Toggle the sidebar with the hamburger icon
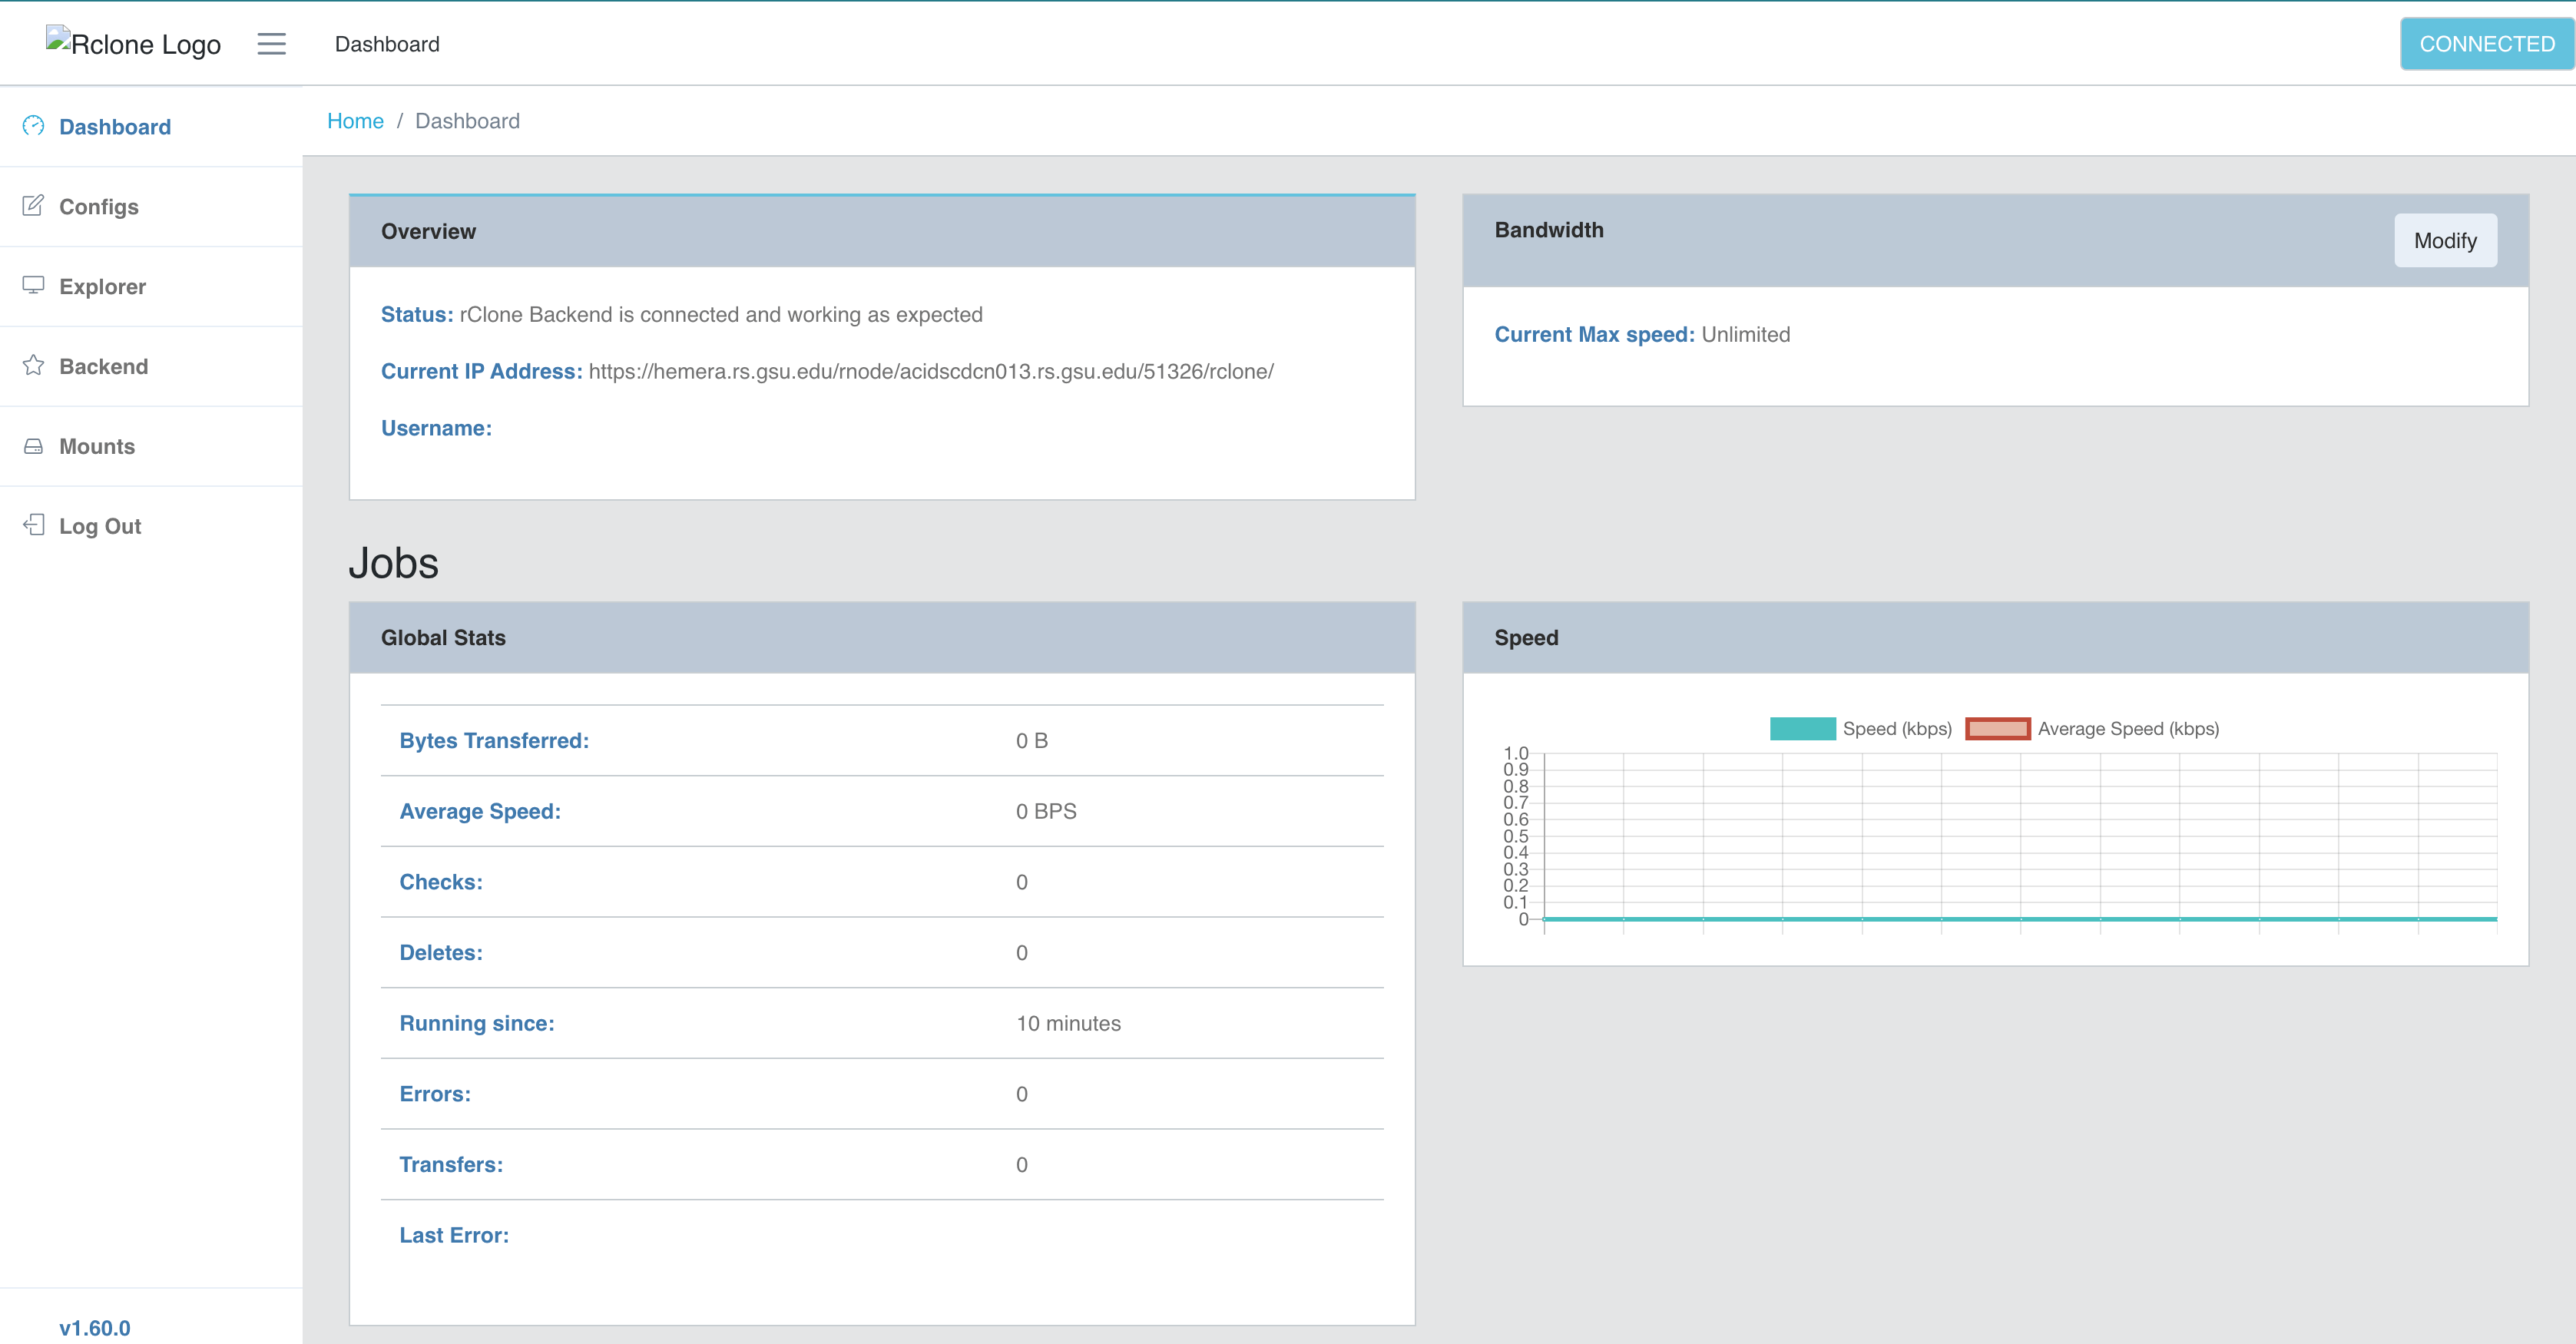Screen dimensions: 2576x1344 pos(270,44)
